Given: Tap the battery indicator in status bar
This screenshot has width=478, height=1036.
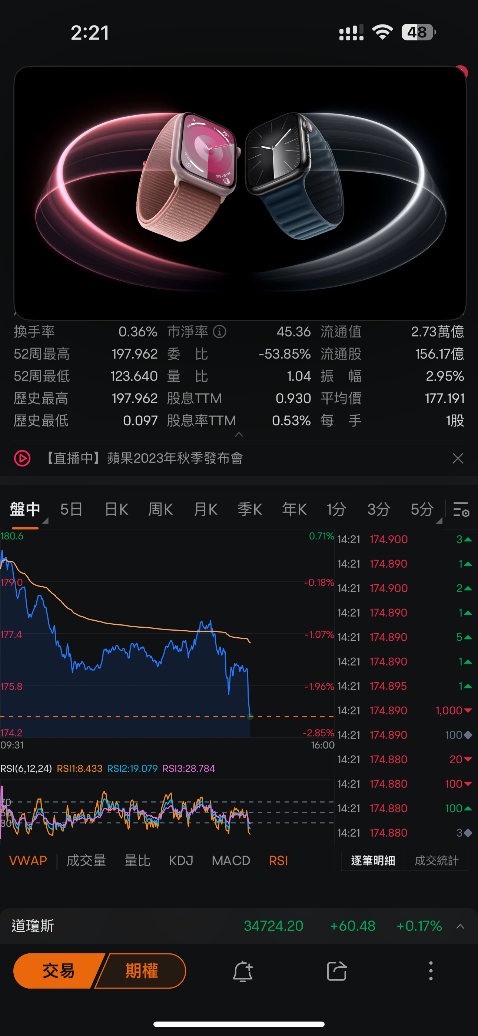Looking at the screenshot, I should coord(418,32).
